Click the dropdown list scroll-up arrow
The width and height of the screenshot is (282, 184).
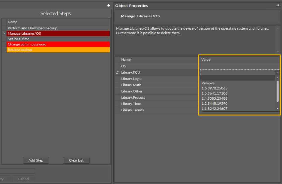[x=277, y=78]
